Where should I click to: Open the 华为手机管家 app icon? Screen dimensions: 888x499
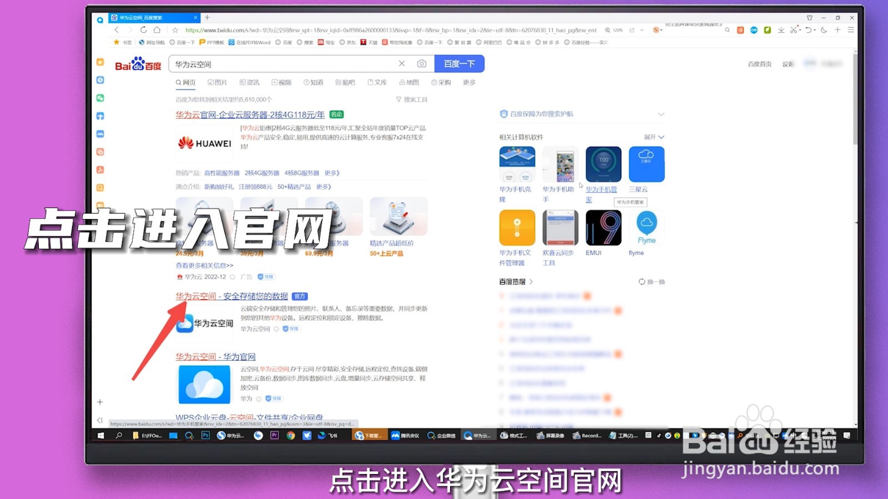coord(604,165)
